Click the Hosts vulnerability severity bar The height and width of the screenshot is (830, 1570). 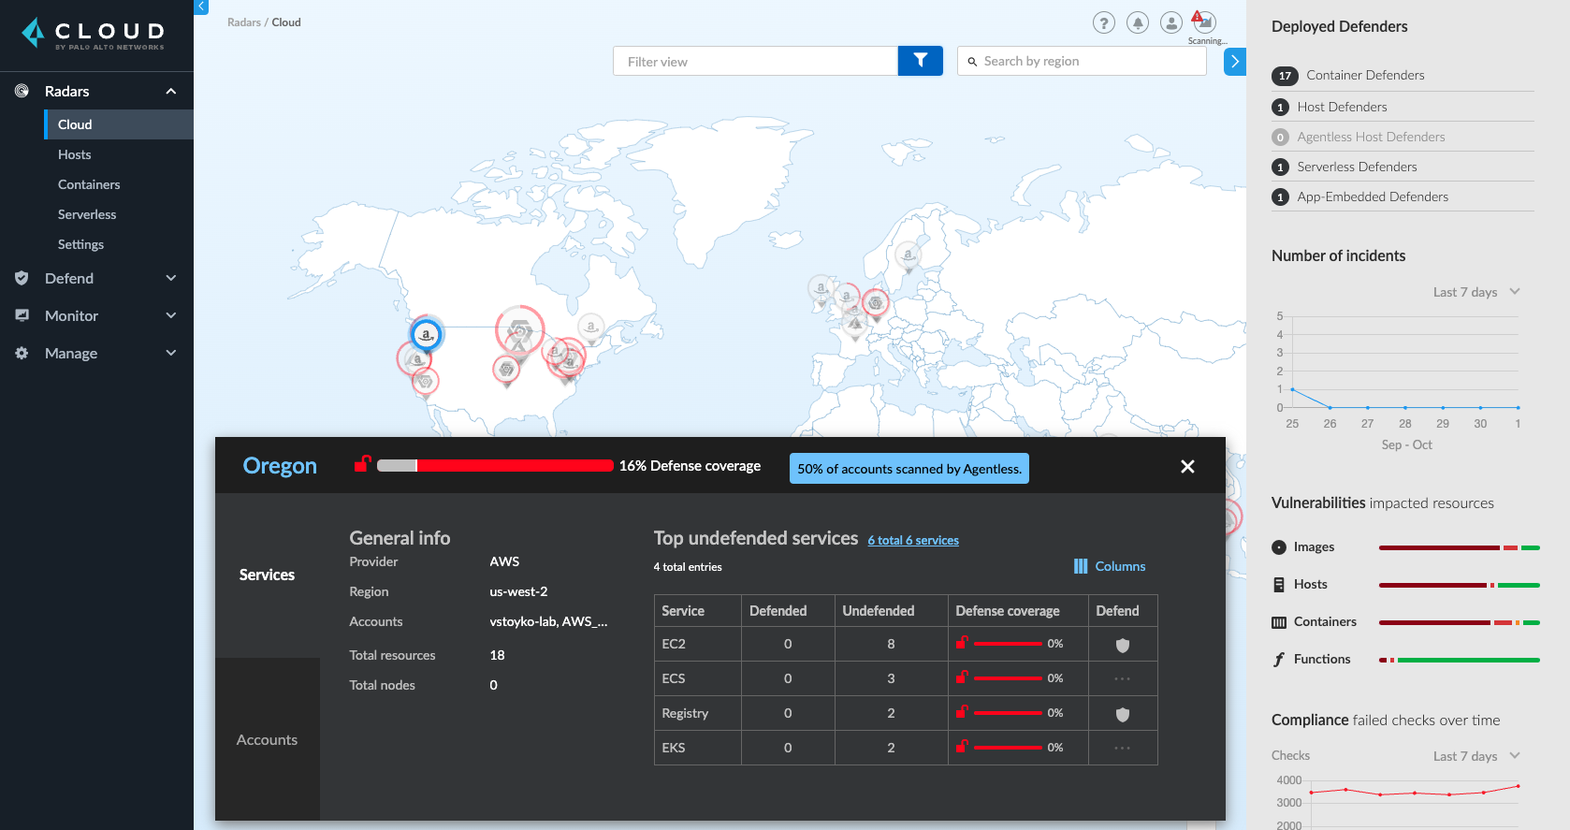click(x=1460, y=585)
